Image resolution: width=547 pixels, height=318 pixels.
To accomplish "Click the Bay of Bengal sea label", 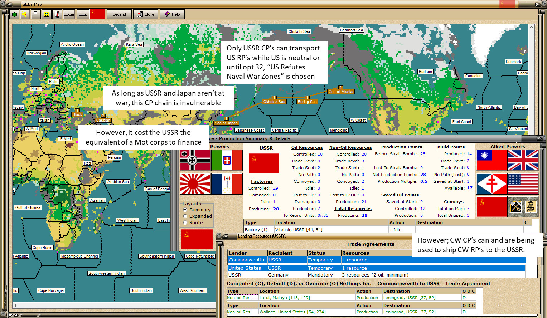I will click(x=158, y=189).
